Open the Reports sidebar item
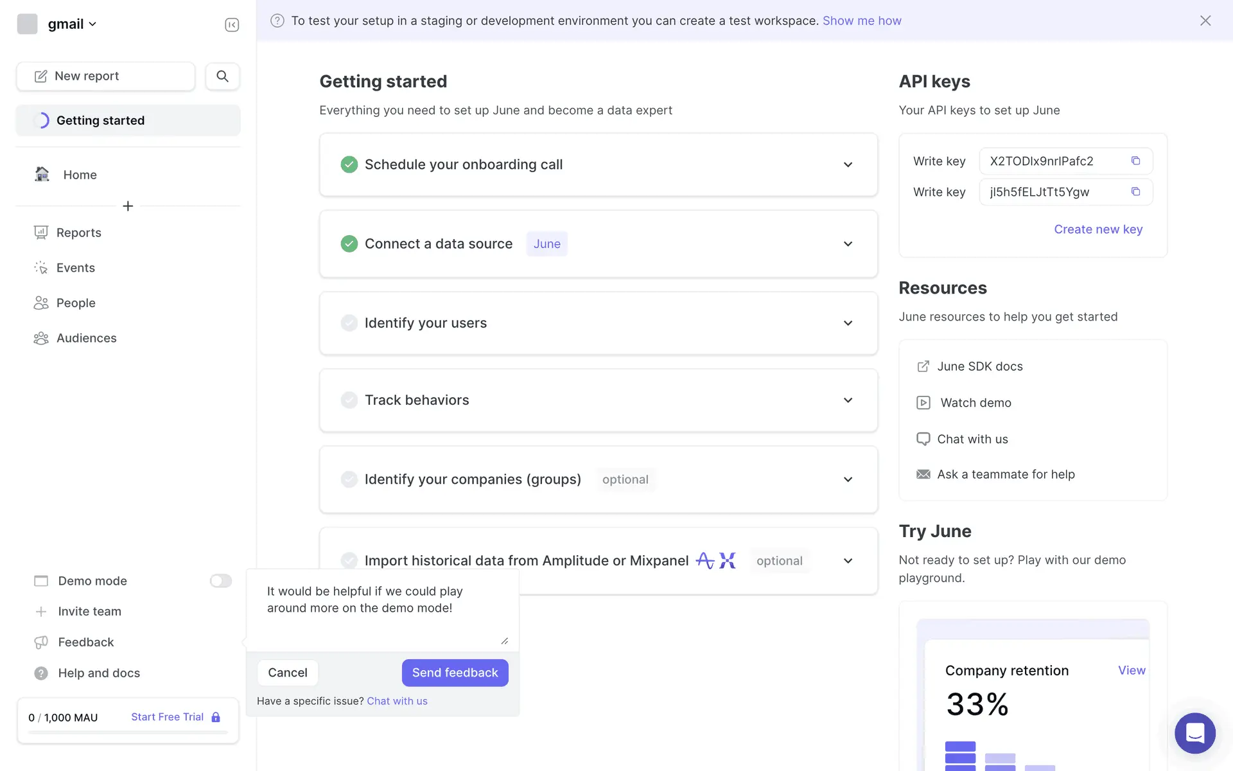Image resolution: width=1233 pixels, height=771 pixels. (x=78, y=233)
